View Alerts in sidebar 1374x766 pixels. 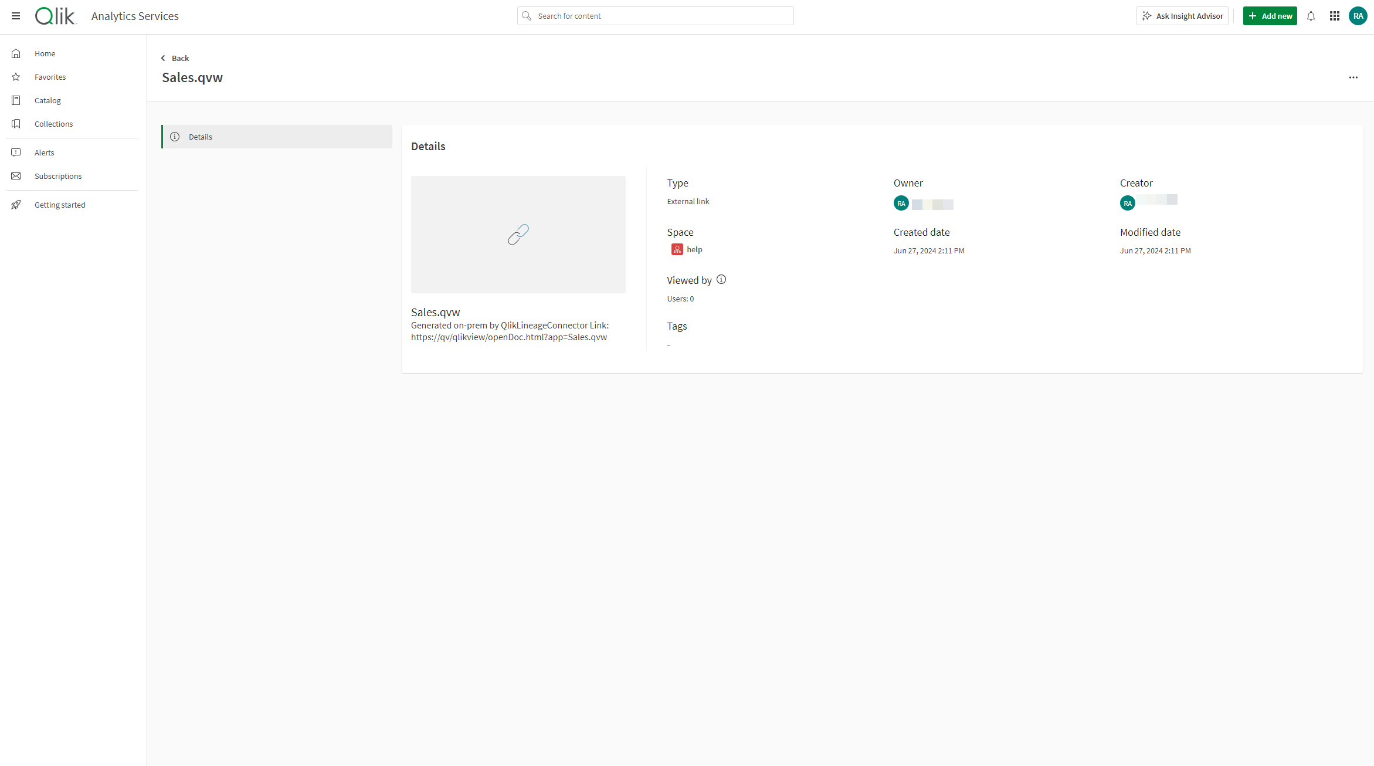(x=43, y=152)
